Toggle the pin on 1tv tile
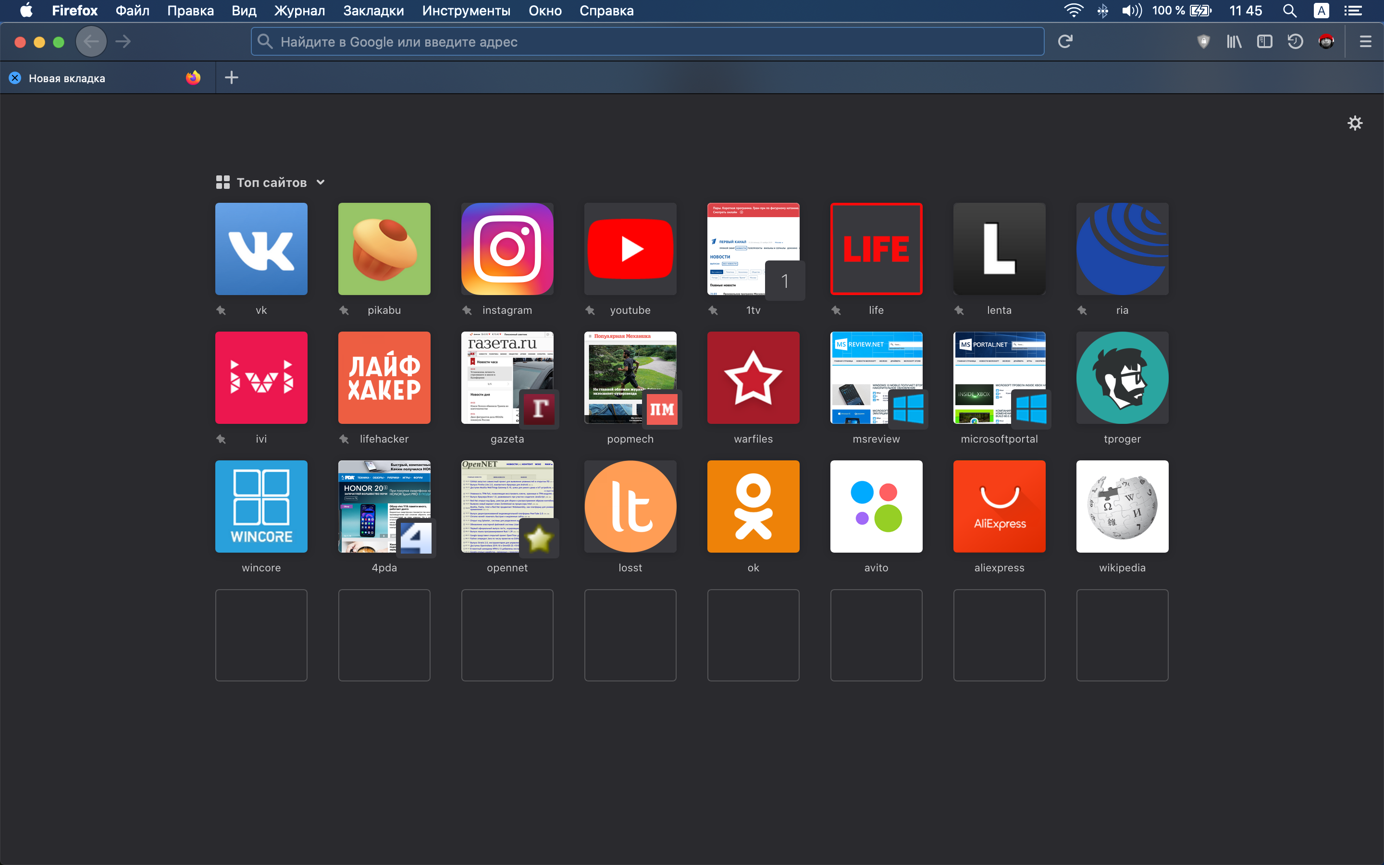 (x=713, y=310)
